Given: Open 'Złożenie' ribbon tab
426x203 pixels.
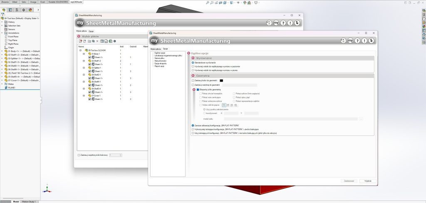Looking at the screenshot, I should tap(5, 2).
